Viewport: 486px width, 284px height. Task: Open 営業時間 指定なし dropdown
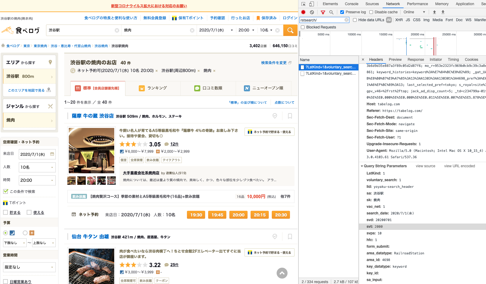click(x=29, y=267)
